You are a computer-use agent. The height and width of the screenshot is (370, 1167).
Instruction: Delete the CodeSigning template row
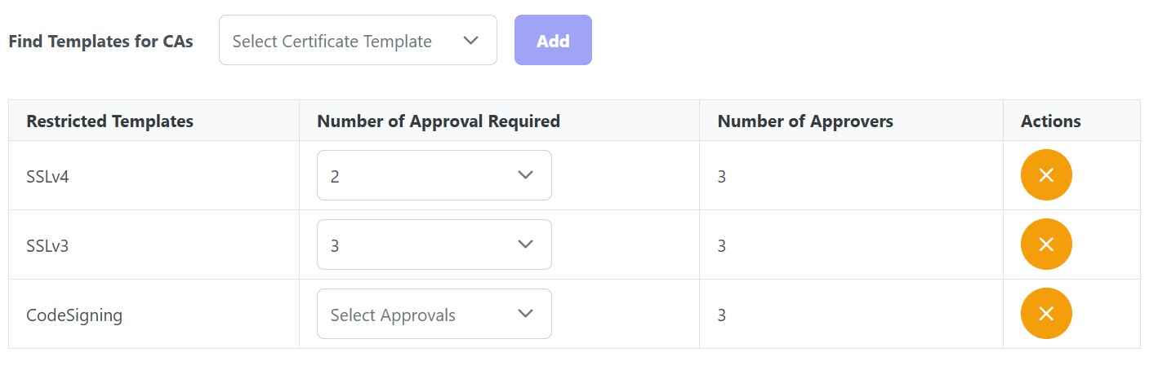(1045, 314)
